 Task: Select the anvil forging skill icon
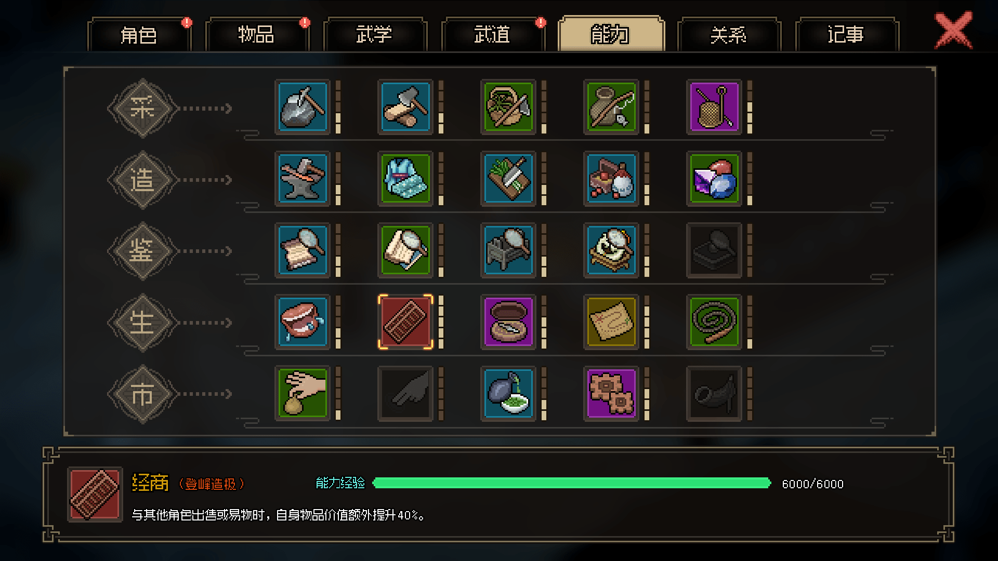click(x=303, y=179)
